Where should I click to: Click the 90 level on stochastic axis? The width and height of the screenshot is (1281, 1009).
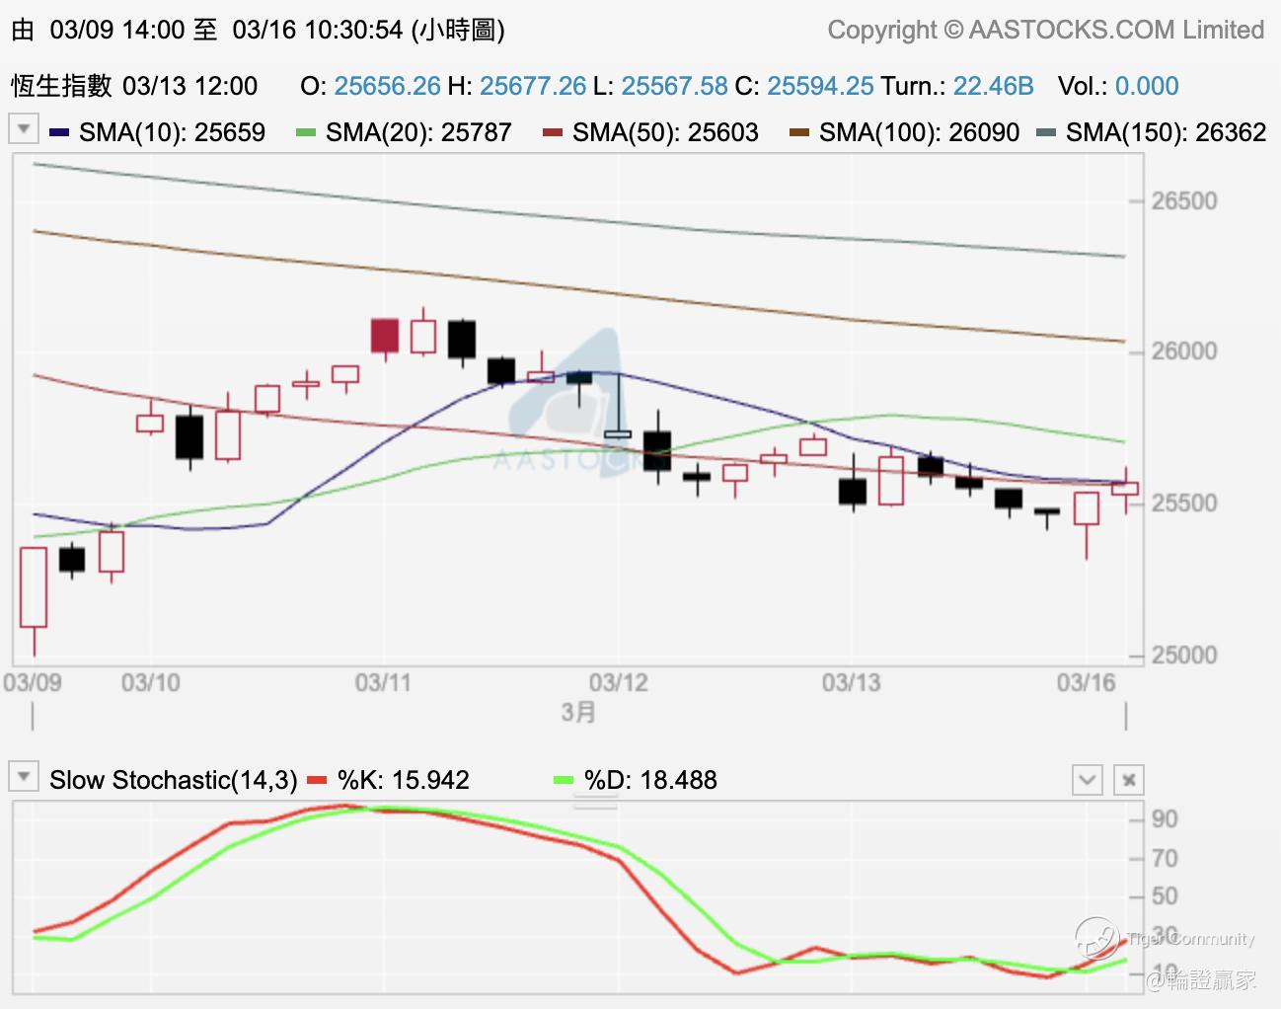tap(1165, 819)
